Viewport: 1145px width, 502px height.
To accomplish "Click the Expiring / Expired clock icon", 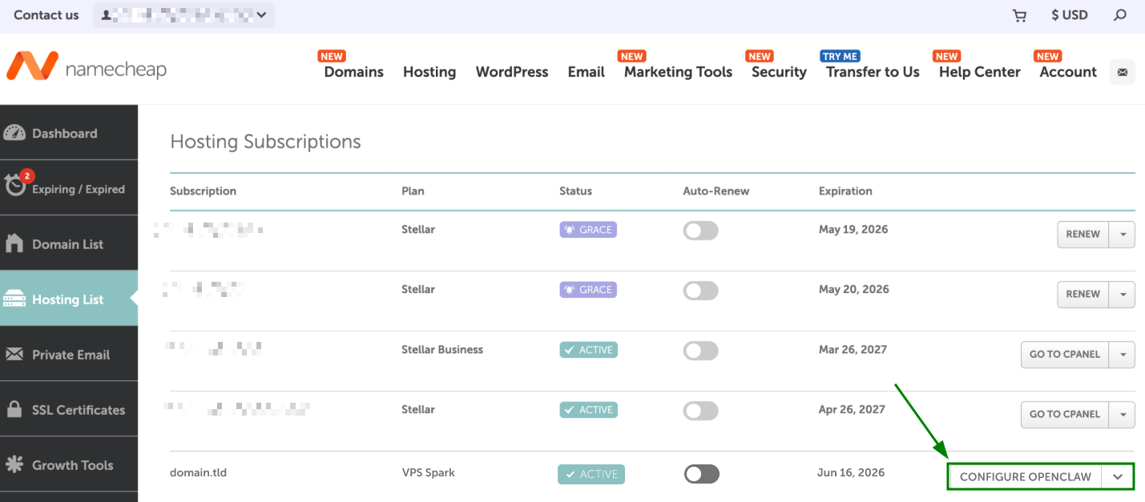I will (x=15, y=186).
